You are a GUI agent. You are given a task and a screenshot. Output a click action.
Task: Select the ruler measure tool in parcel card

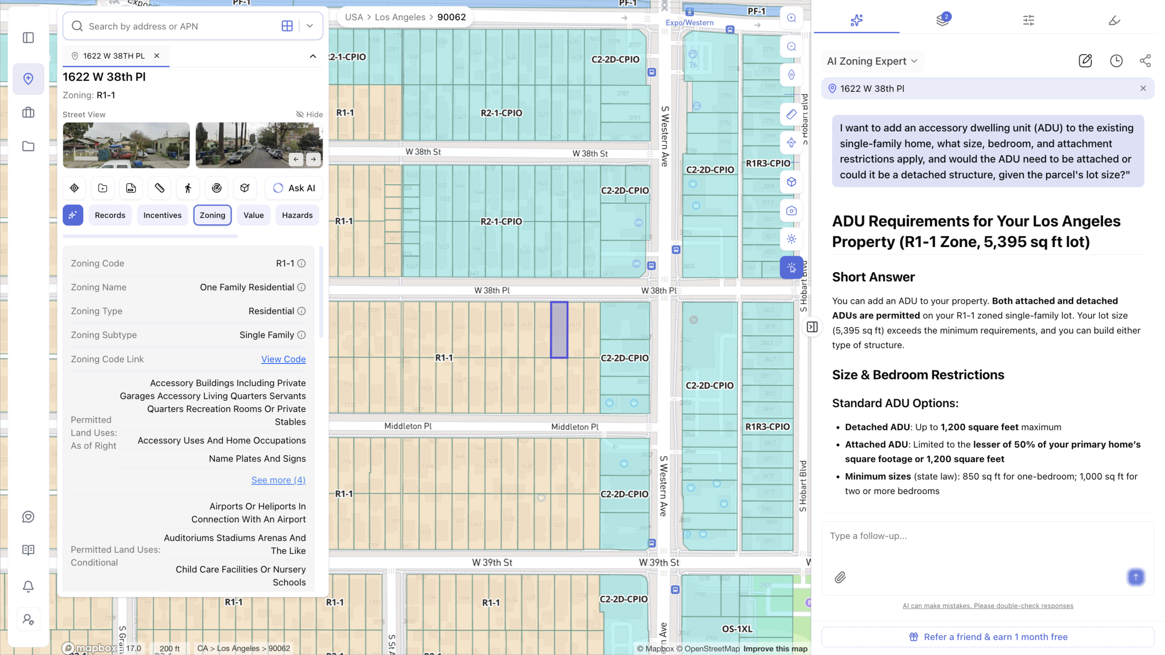tap(159, 188)
